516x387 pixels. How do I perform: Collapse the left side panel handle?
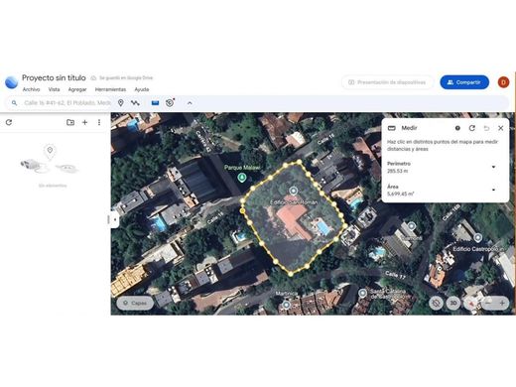pyautogui.click(x=114, y=219)
